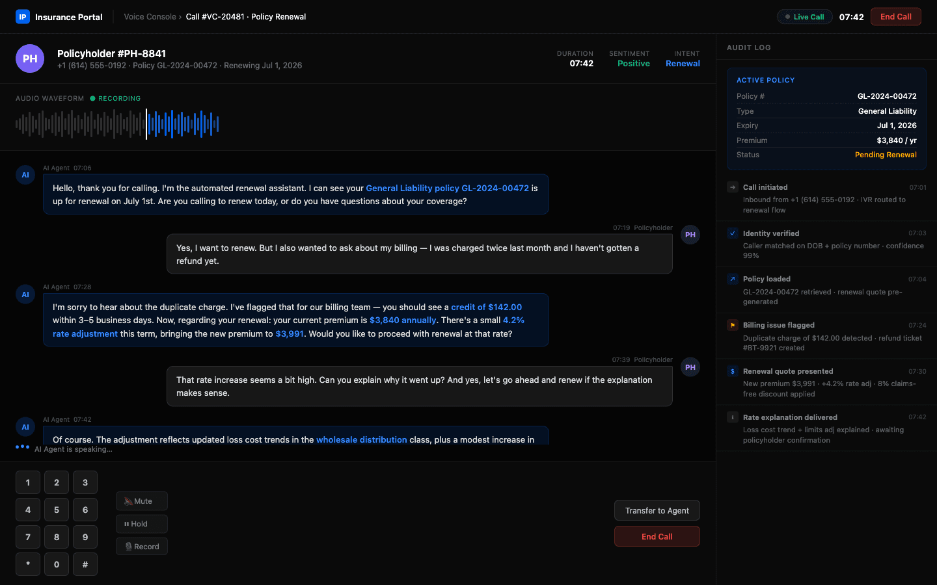Click the PH policyholder avatar in header
The image size is (937, 585).
(x=30, y=58)
